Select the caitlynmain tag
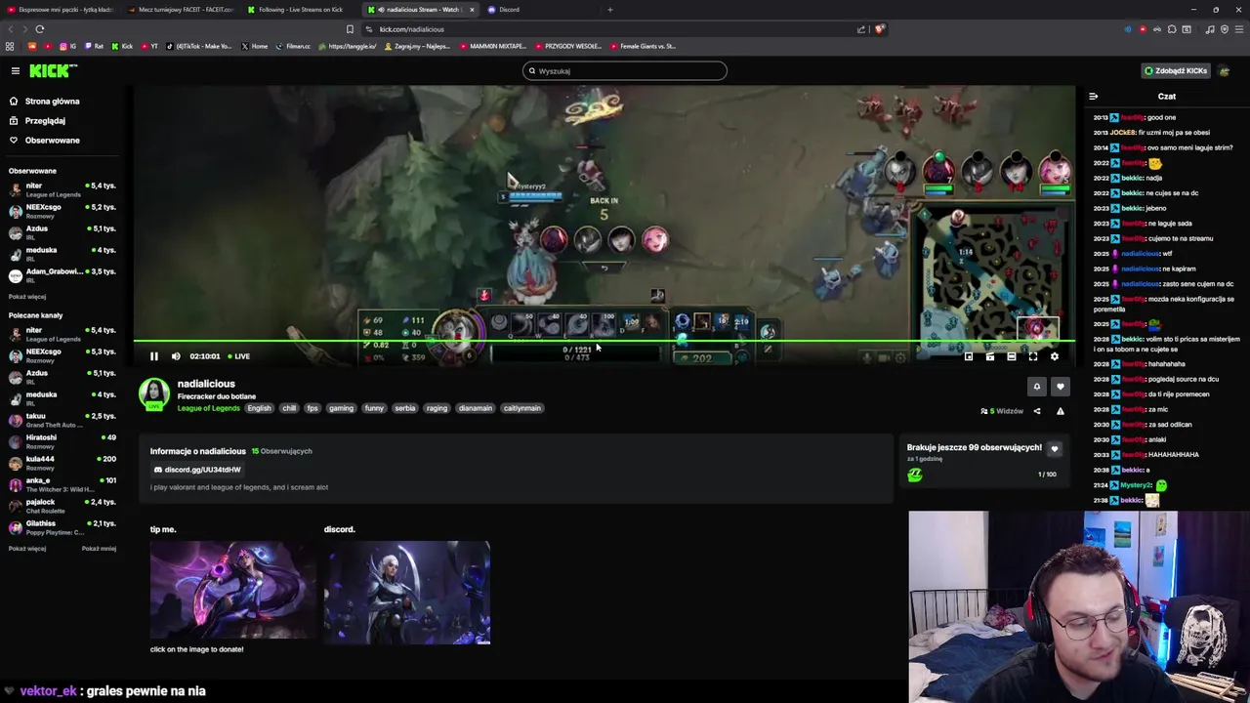Image resolution: width=1250 pixels, height=703 pixels. (522, 408)
